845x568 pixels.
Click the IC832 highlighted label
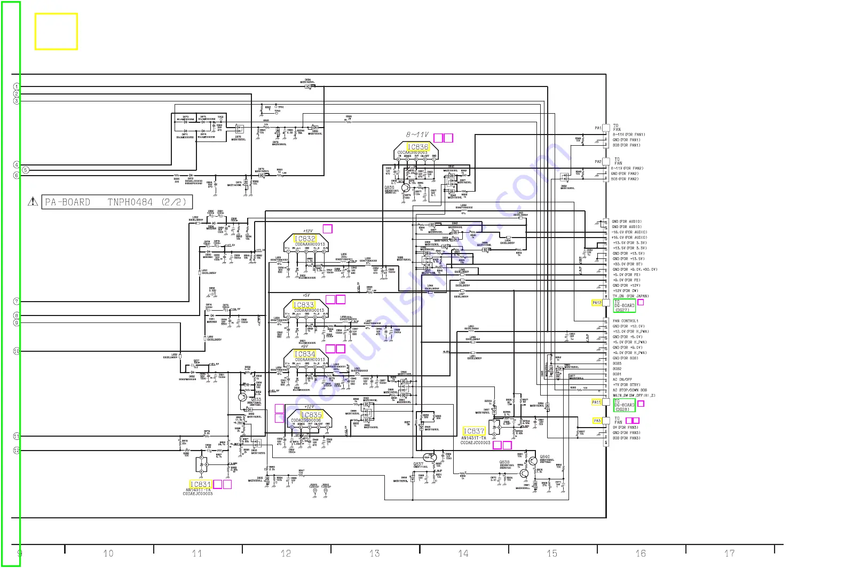click(x=305, y=239)
